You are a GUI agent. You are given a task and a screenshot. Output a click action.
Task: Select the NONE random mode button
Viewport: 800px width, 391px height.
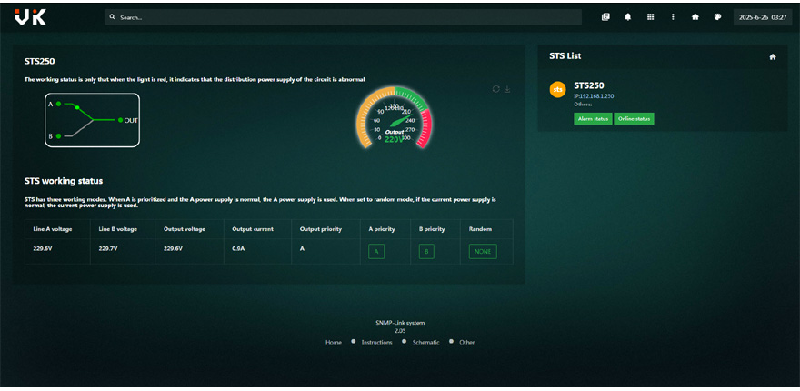tap(483, 251)
